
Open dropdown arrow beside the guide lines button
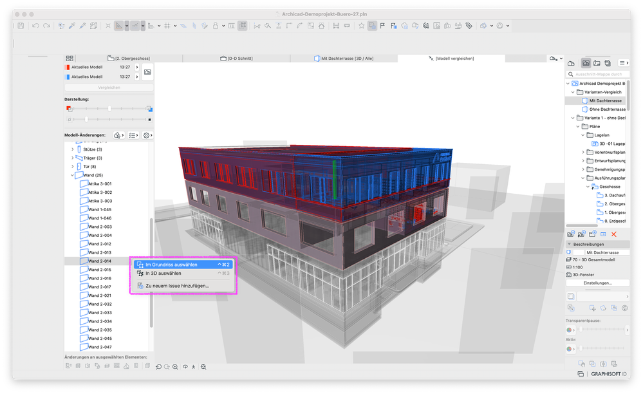click(x=127, y=26)
